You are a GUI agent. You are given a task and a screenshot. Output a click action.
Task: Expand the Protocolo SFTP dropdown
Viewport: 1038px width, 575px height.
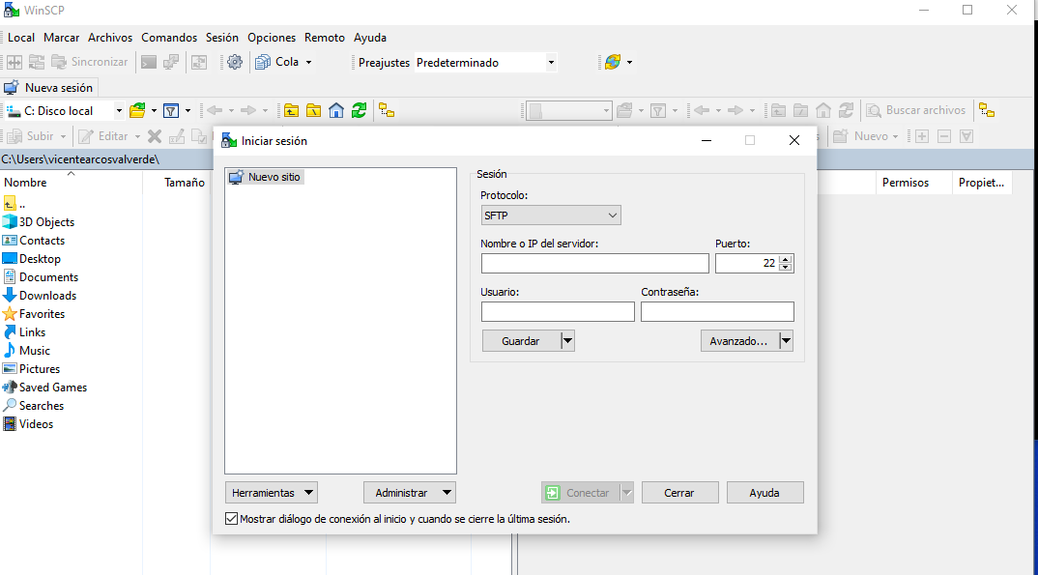pyautogui.click(x=550, y=216)
